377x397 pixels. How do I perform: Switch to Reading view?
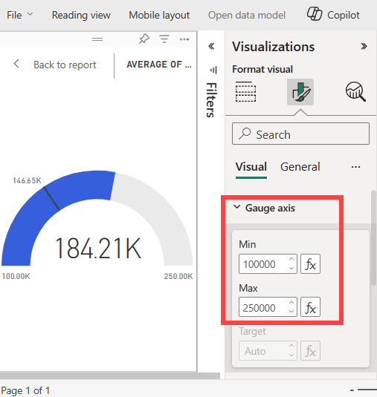(81, 15)
